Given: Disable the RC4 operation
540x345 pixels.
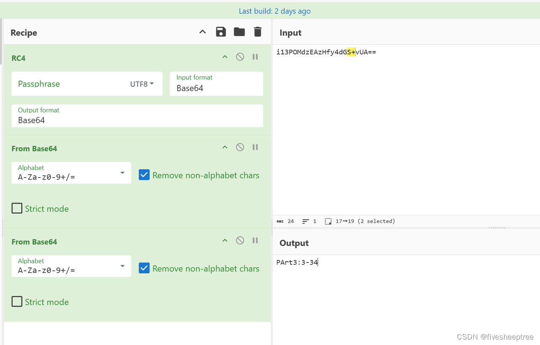Looking at the screenshot, I should [x=240, y=57].
